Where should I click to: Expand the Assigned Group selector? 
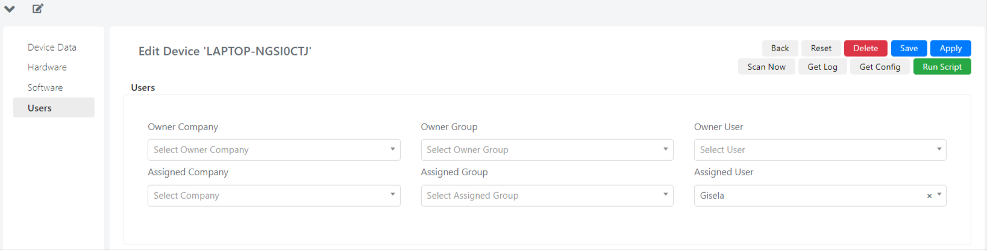tap(547, 196)
